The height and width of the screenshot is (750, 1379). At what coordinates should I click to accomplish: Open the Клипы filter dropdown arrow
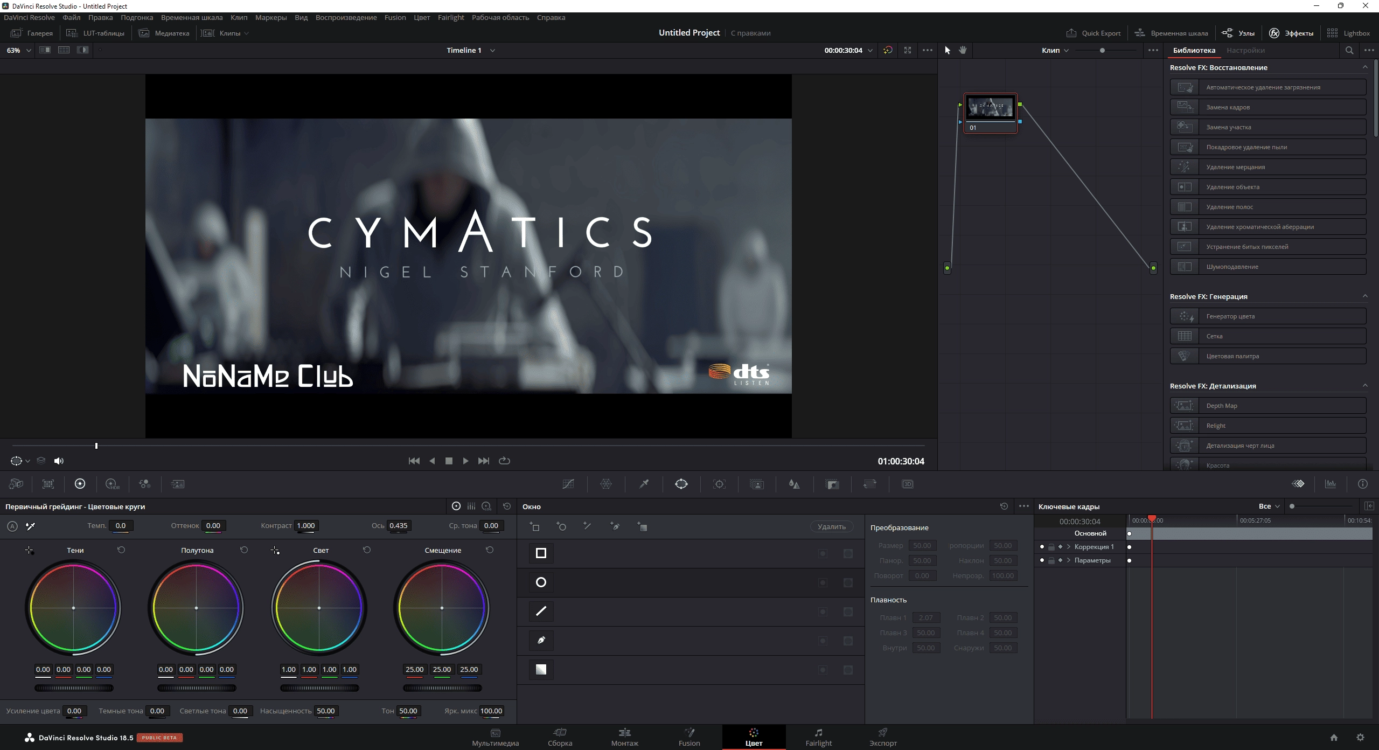pyautogui.click(x=247, y=33)
